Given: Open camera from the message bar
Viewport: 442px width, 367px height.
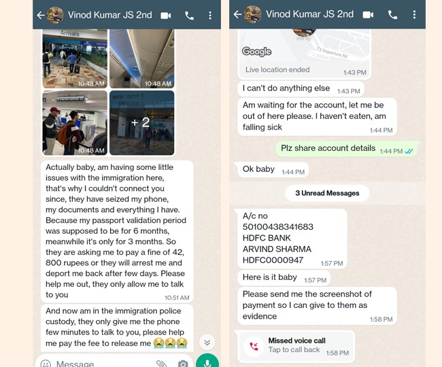Looking at the screenshot, I should [183, 364].
